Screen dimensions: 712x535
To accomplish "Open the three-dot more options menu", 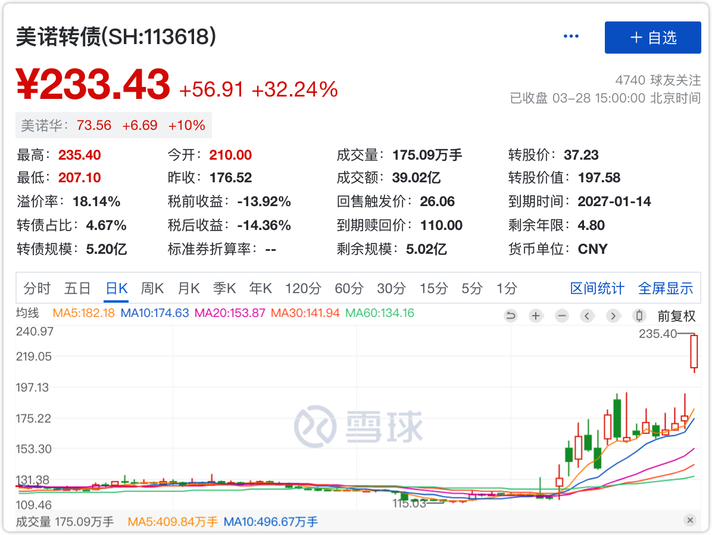I will point(571,37).
